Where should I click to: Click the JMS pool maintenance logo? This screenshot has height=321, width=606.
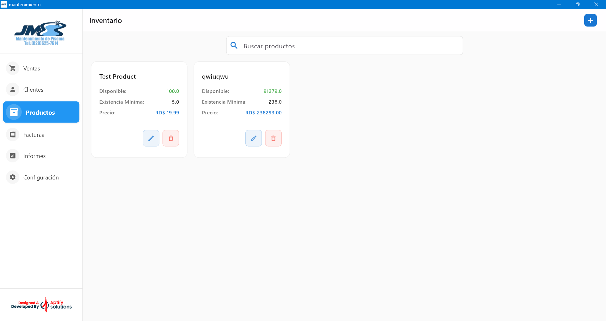pyautogui.click(x=40, y=33)
